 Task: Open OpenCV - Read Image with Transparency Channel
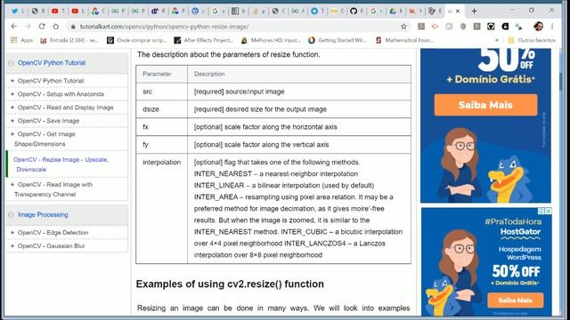pyautogui.click(x=53, y=189)
